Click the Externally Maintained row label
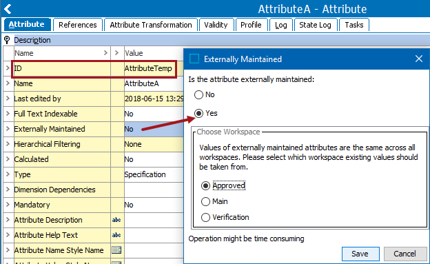 click(50, 129)
